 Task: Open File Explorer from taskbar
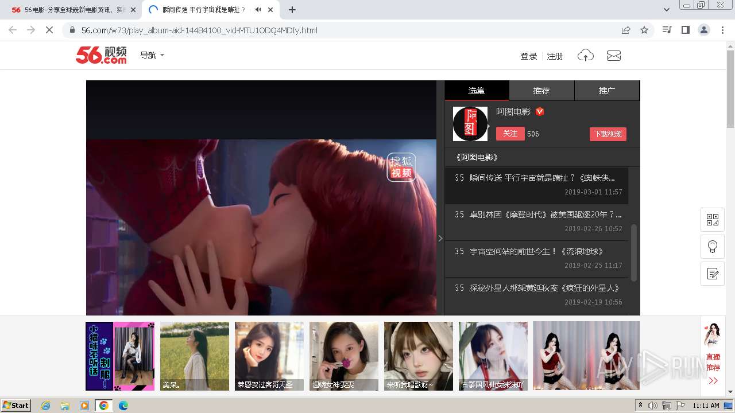(65, 406)
